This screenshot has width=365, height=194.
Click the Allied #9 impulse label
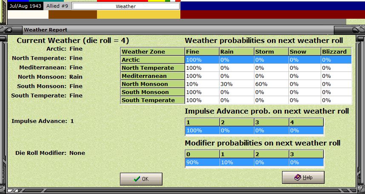(x=57, y=6)
